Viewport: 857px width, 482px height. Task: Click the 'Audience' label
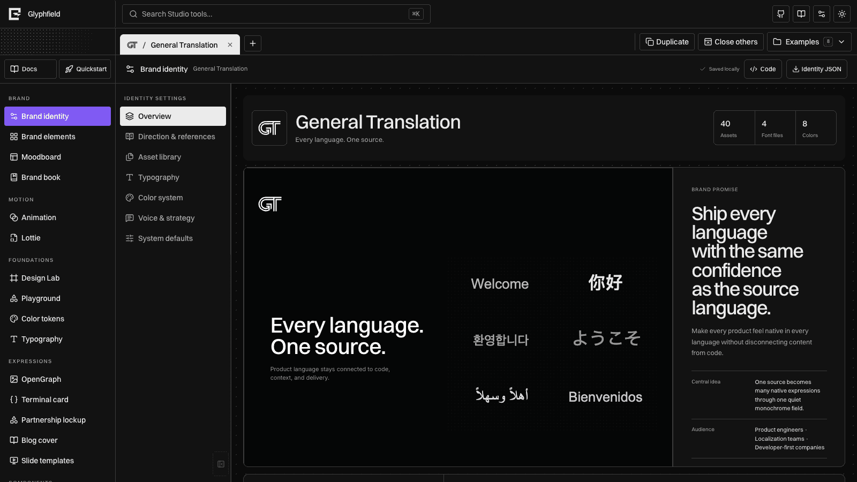click(x=703, y=430)
